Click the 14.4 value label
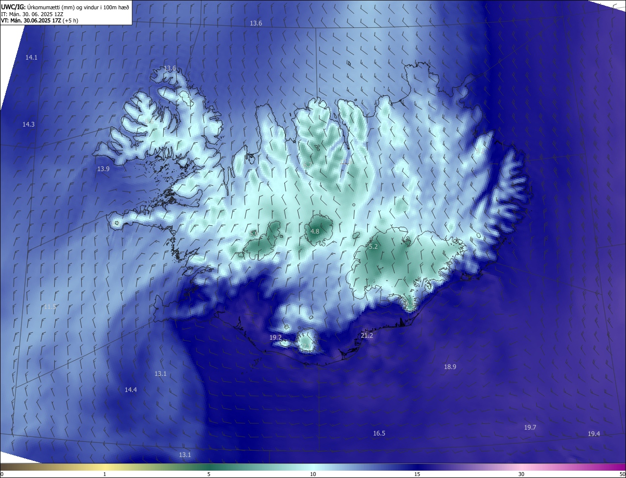Image resolution: width=626 pixels, height=478 pixels. coord(131,390)
